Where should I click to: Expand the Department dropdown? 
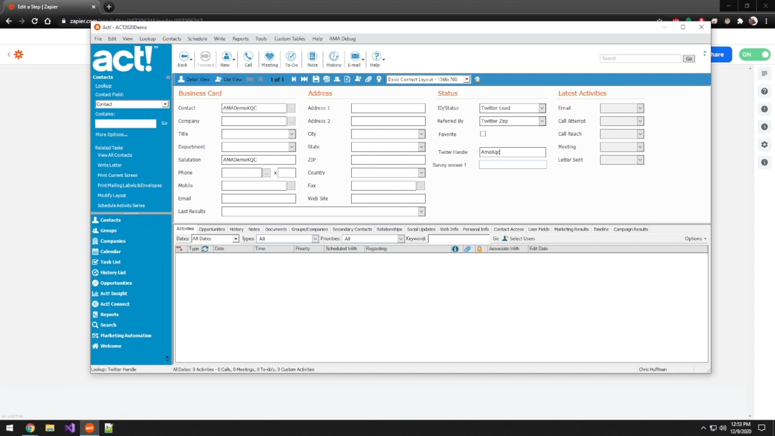292,147
